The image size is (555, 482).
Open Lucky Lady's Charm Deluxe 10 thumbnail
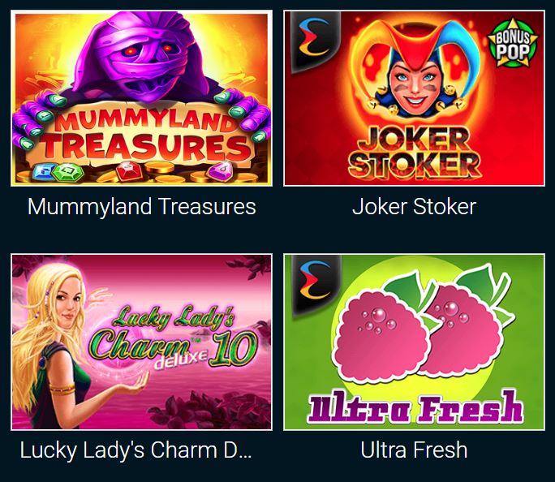[141, 342]
